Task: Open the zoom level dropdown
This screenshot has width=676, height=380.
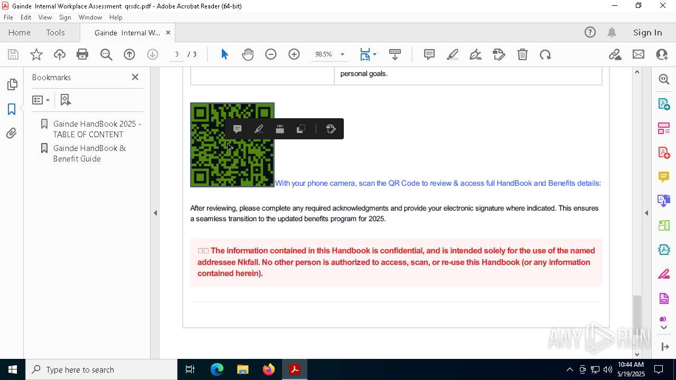Action: [342, 54]
